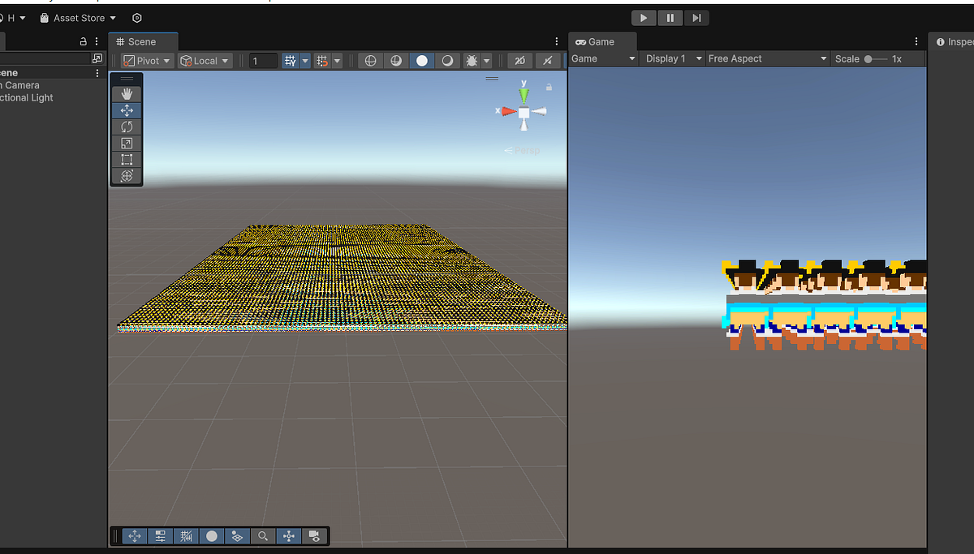Click the grid snapping icon in Scene toolbar
The height and width of the screenshot is (554, 974).
point(323,60)
